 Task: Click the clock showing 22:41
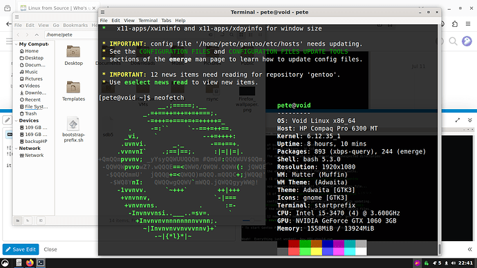coord(465,263)
